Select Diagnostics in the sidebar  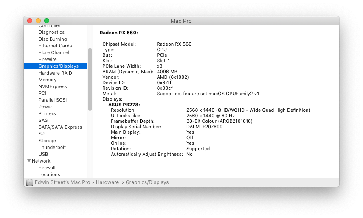(x=51, y=32)
